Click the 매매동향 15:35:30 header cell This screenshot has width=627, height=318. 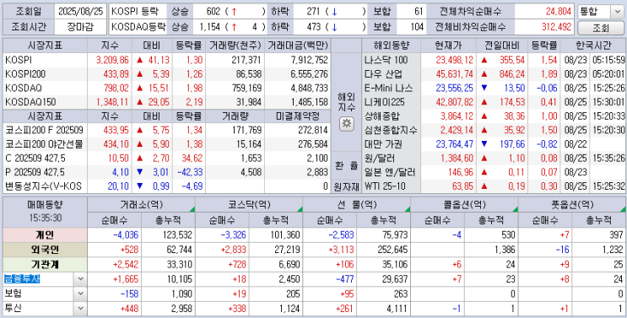pyautogui.click(x=45, y=212)
